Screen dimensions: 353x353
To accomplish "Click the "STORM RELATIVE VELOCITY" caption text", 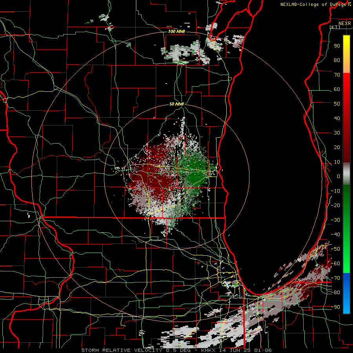I will click(122, 350).
